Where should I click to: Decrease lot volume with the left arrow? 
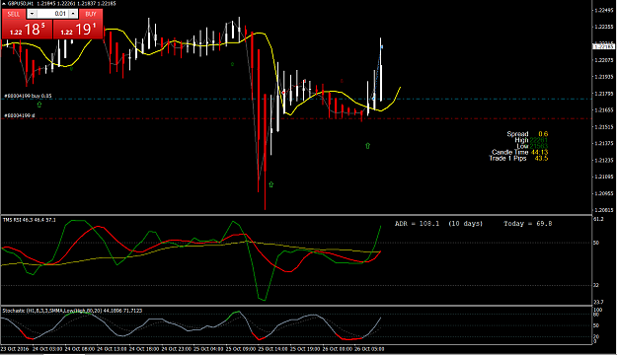32,14
